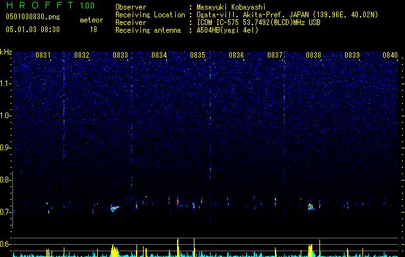The height and width of the screenshot is (257, 405).
Task: Click the meteor count value 18
Action: [x=93, y=30]
